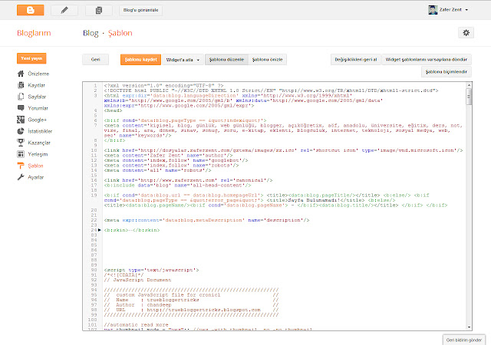Click the Yorumlar comment bubble icon

(x=21, y=108)
